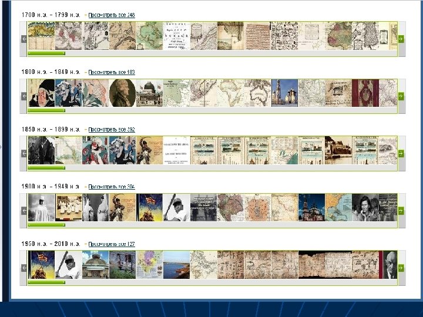This screenshot has width=423, height=317.
Task: Click the '1700 н.э. – 1799 н.э.' heading
Action: point(51,15)
